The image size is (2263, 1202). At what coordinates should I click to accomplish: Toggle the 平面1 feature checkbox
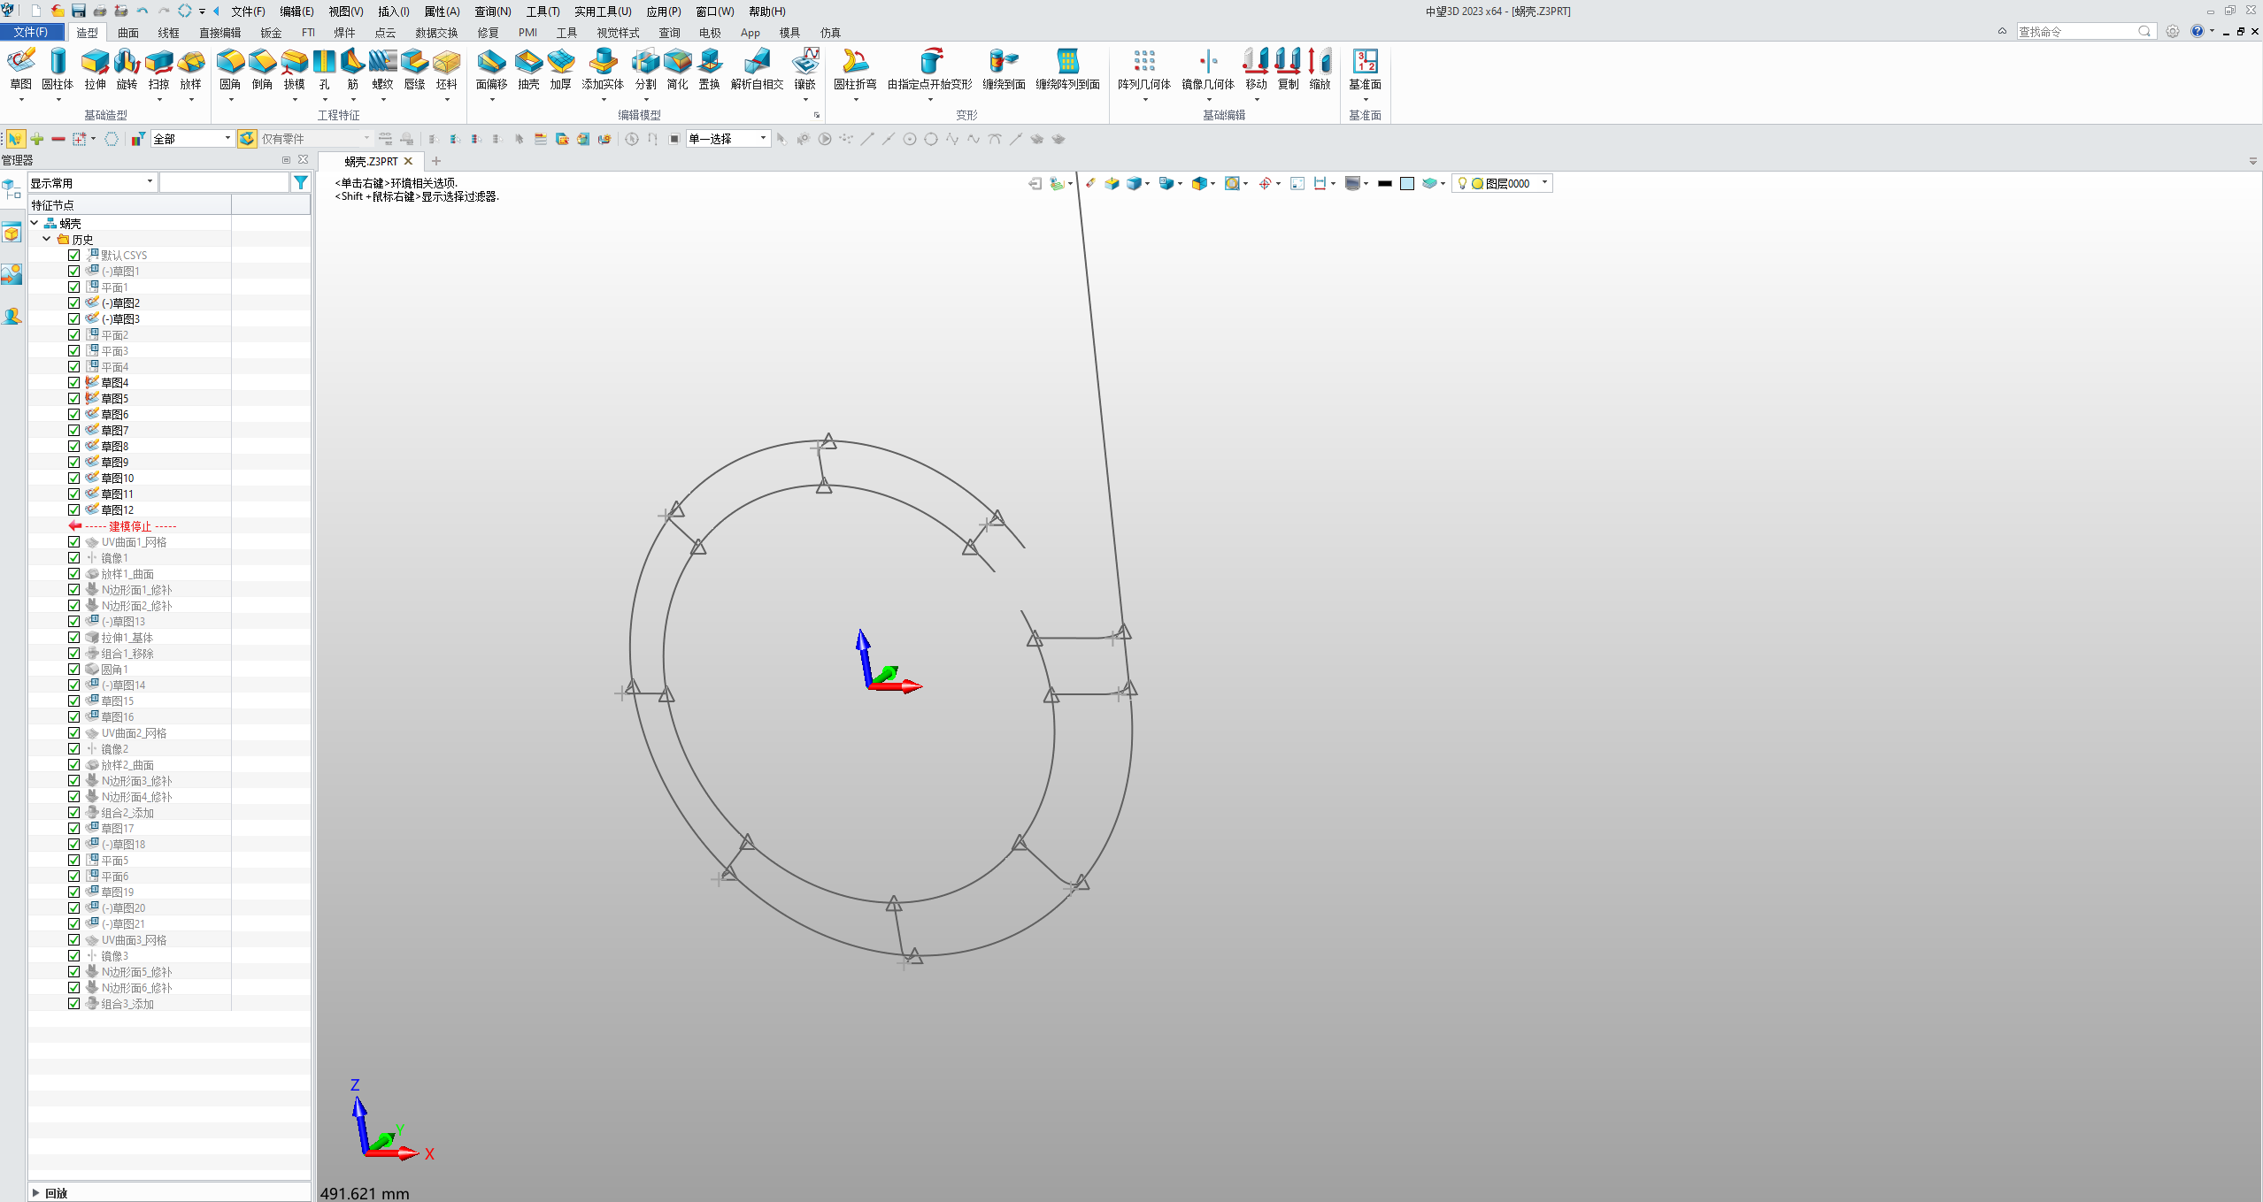74,287
